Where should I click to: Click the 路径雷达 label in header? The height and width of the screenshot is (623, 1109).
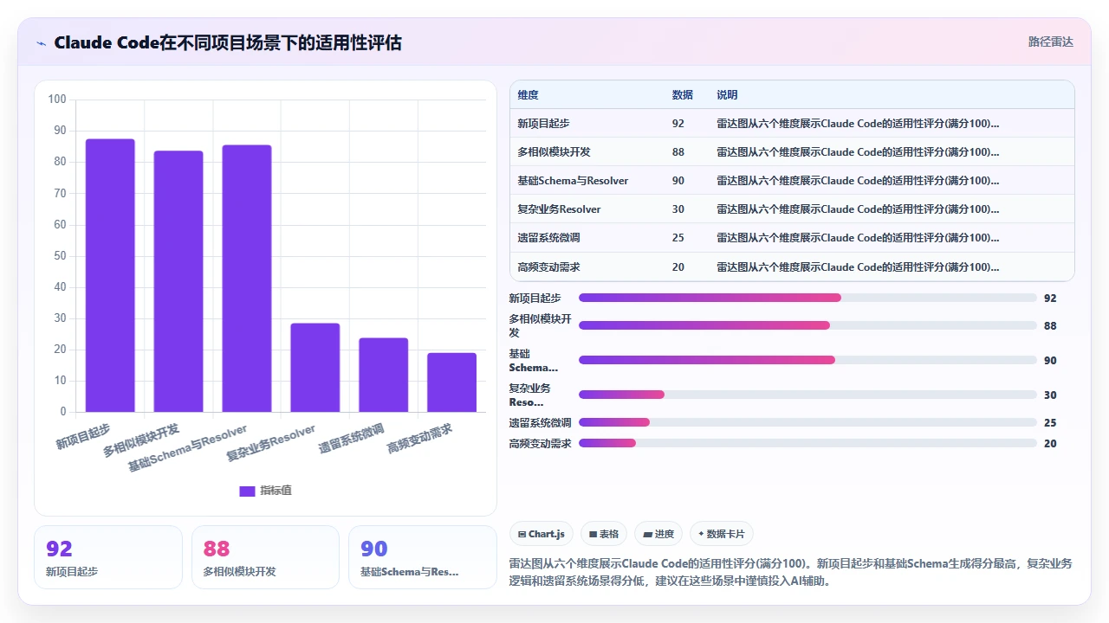click(x=1050, y=42)
